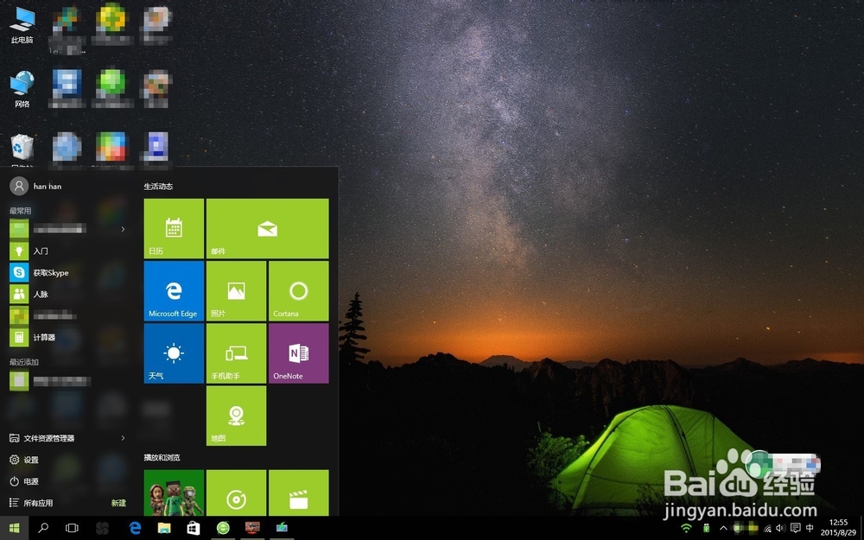
Task: Open 入门 in the most-used list
Action: [67, 251]
